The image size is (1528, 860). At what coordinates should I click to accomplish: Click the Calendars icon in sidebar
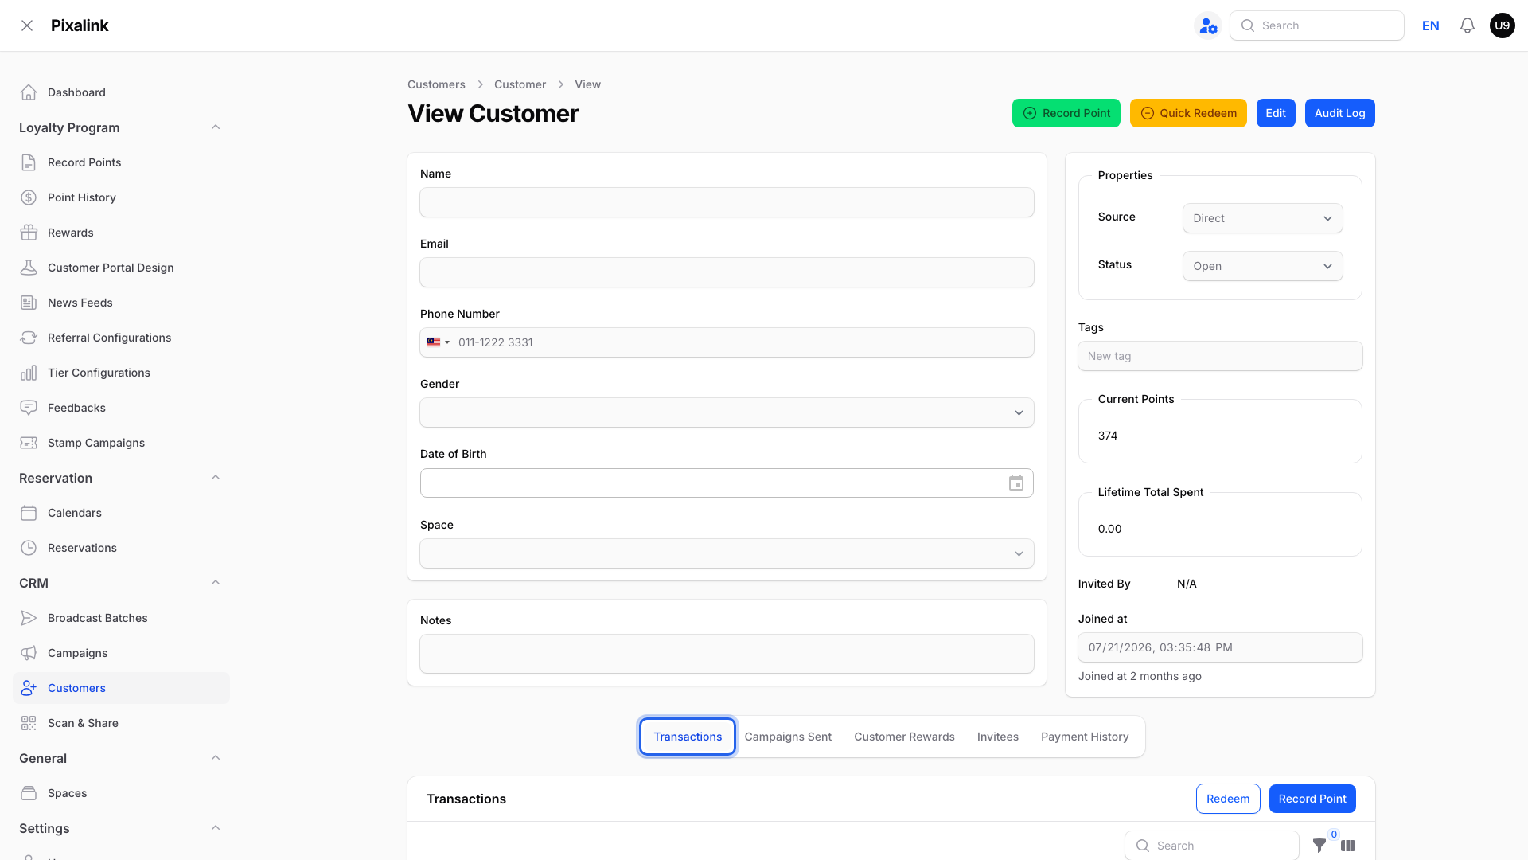click(29, 513)
